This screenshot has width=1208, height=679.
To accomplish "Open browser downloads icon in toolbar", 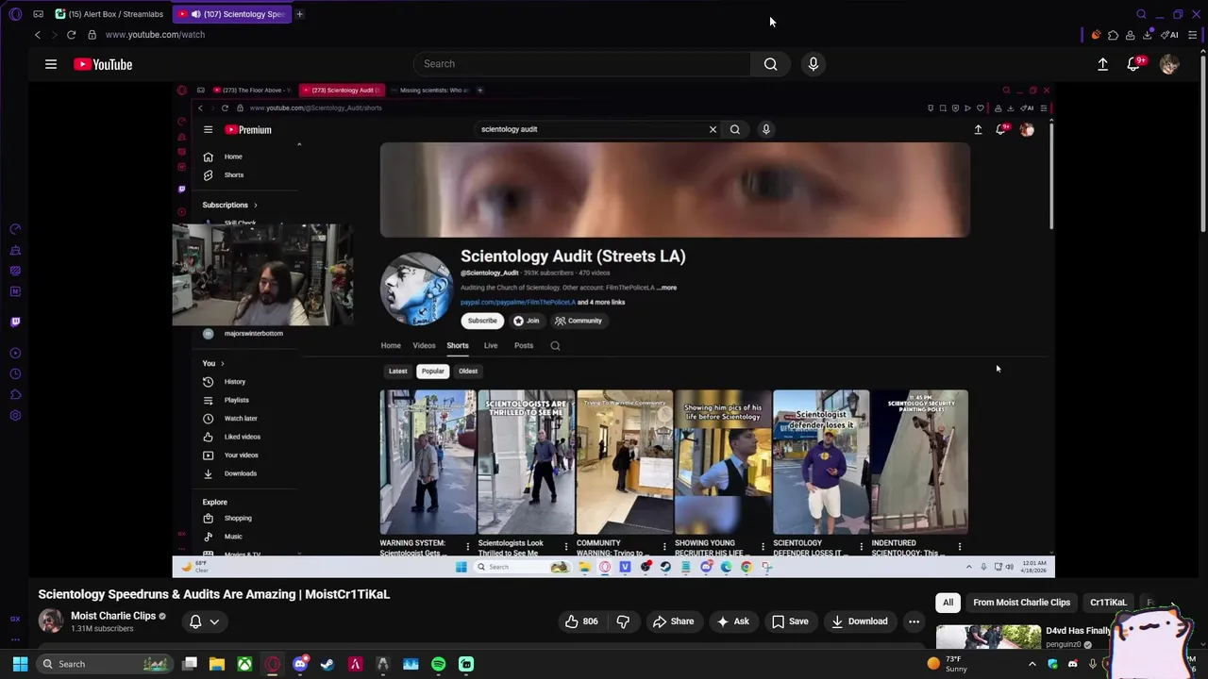I will (1148, 35).
